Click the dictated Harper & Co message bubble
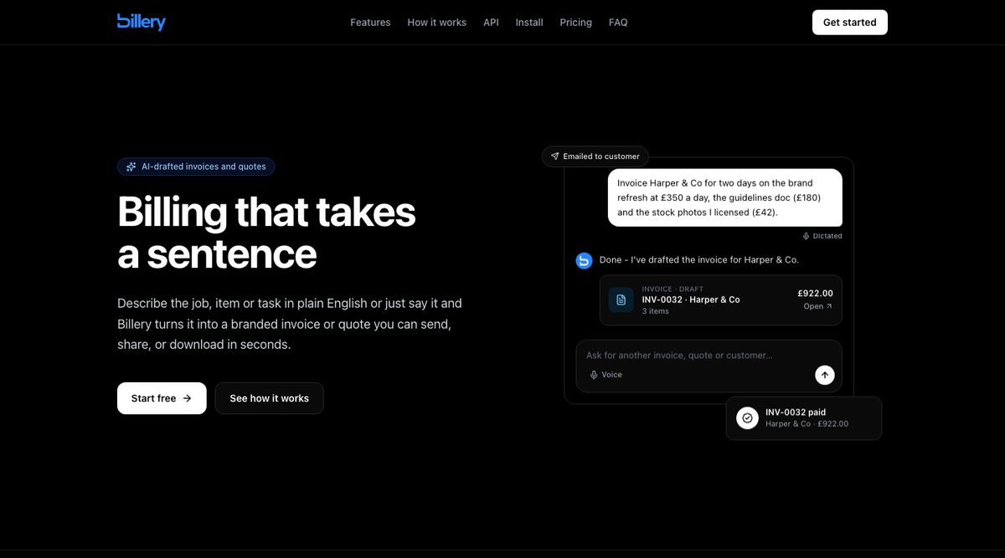1005x558 pixels. point(725,197)
